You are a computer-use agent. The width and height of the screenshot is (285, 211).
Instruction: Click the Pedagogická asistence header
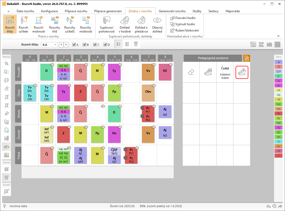pos(213,58)
